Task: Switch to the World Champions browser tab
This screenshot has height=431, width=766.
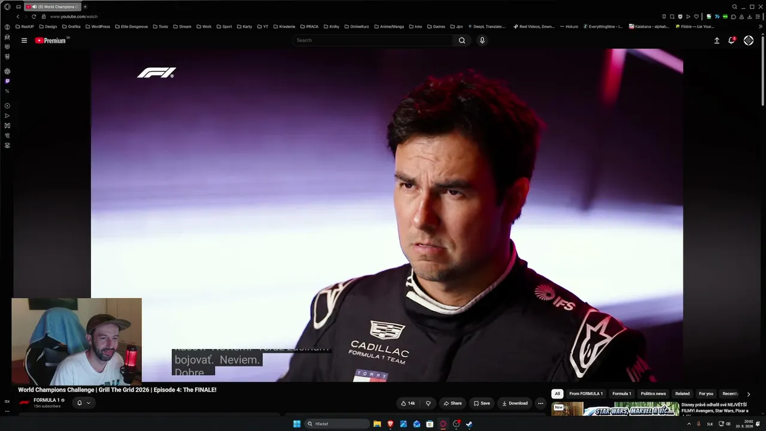Action: [x=51, y=7]
